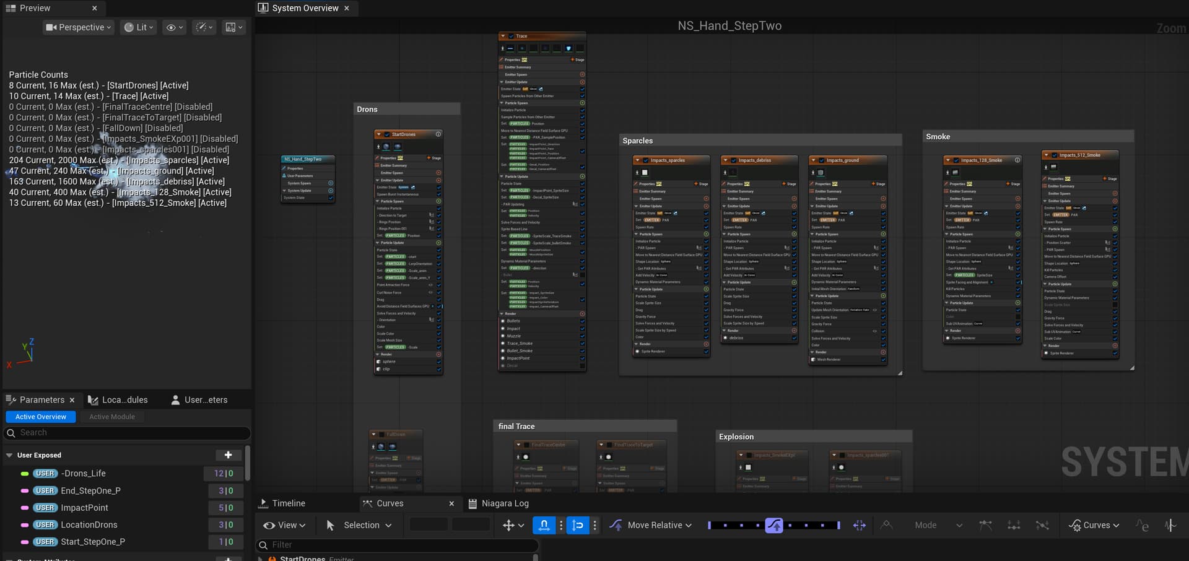
Task: Switch to the Niagara Log tab
Action: tap(505, 503)
